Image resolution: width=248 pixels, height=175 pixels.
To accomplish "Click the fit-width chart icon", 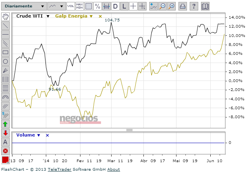I will tap(107, 6).
